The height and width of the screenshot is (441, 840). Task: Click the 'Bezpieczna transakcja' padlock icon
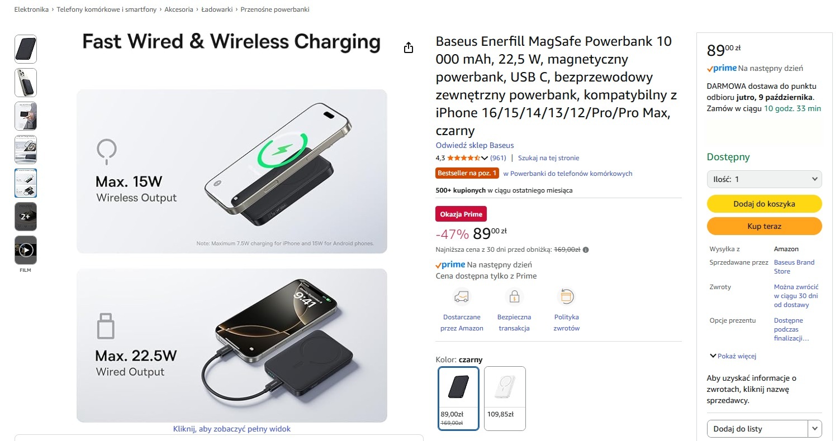(513, 296)
